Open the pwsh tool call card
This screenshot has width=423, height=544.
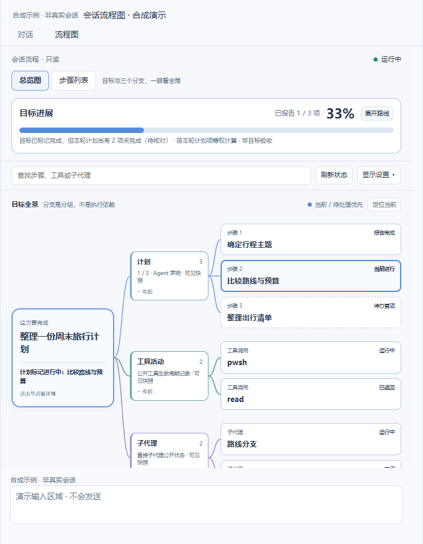311,357
